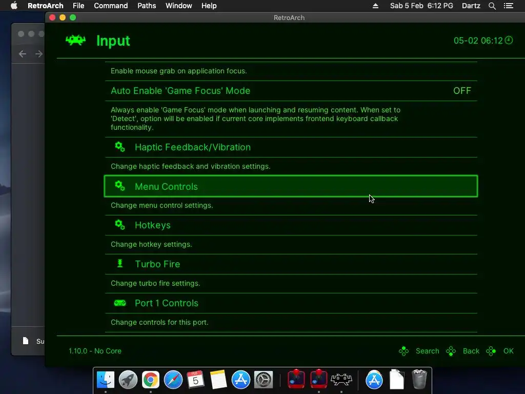
Task: Open Applications folder icon in Dock
Action: coord(374,380)
